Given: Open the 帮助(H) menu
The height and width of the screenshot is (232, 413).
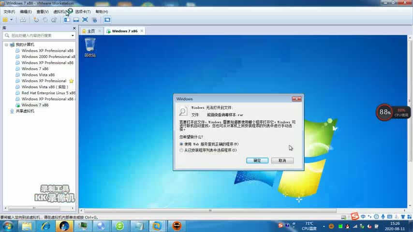Looking at the screenshot, I should click(x=102, y=12).
